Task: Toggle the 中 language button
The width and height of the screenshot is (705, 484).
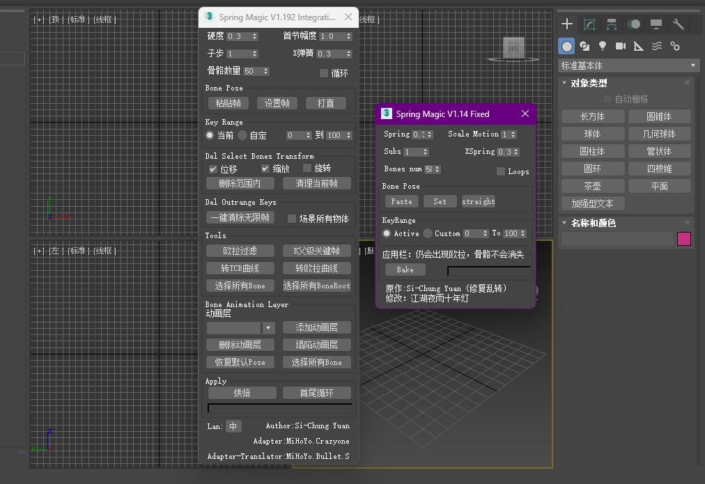Action: (233, 426)
